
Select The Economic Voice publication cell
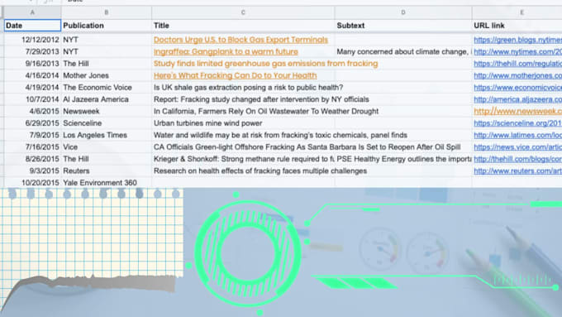pos(107,87)
